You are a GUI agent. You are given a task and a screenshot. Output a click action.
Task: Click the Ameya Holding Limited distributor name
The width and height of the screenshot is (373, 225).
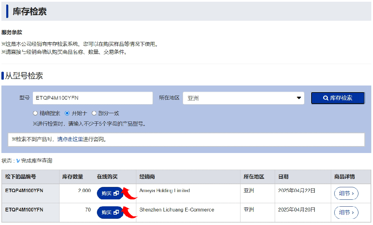tap(164, 190)
